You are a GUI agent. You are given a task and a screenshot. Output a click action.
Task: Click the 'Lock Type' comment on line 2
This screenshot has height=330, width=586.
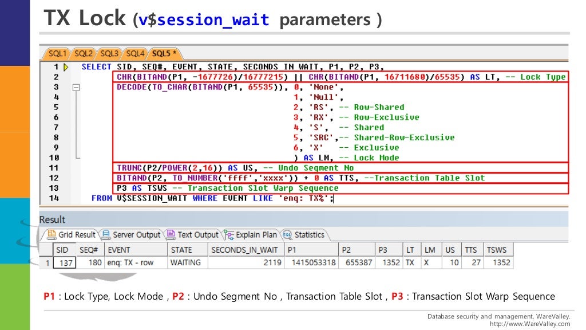coord(536,77)
